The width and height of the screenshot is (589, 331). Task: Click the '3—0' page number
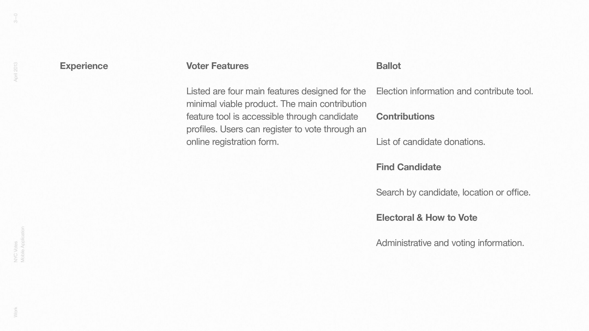coord(16,18)
